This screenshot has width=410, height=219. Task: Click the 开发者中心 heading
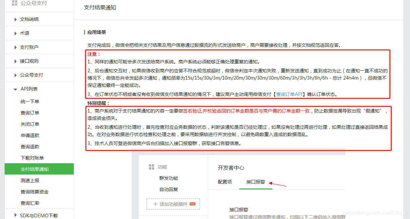231,168
